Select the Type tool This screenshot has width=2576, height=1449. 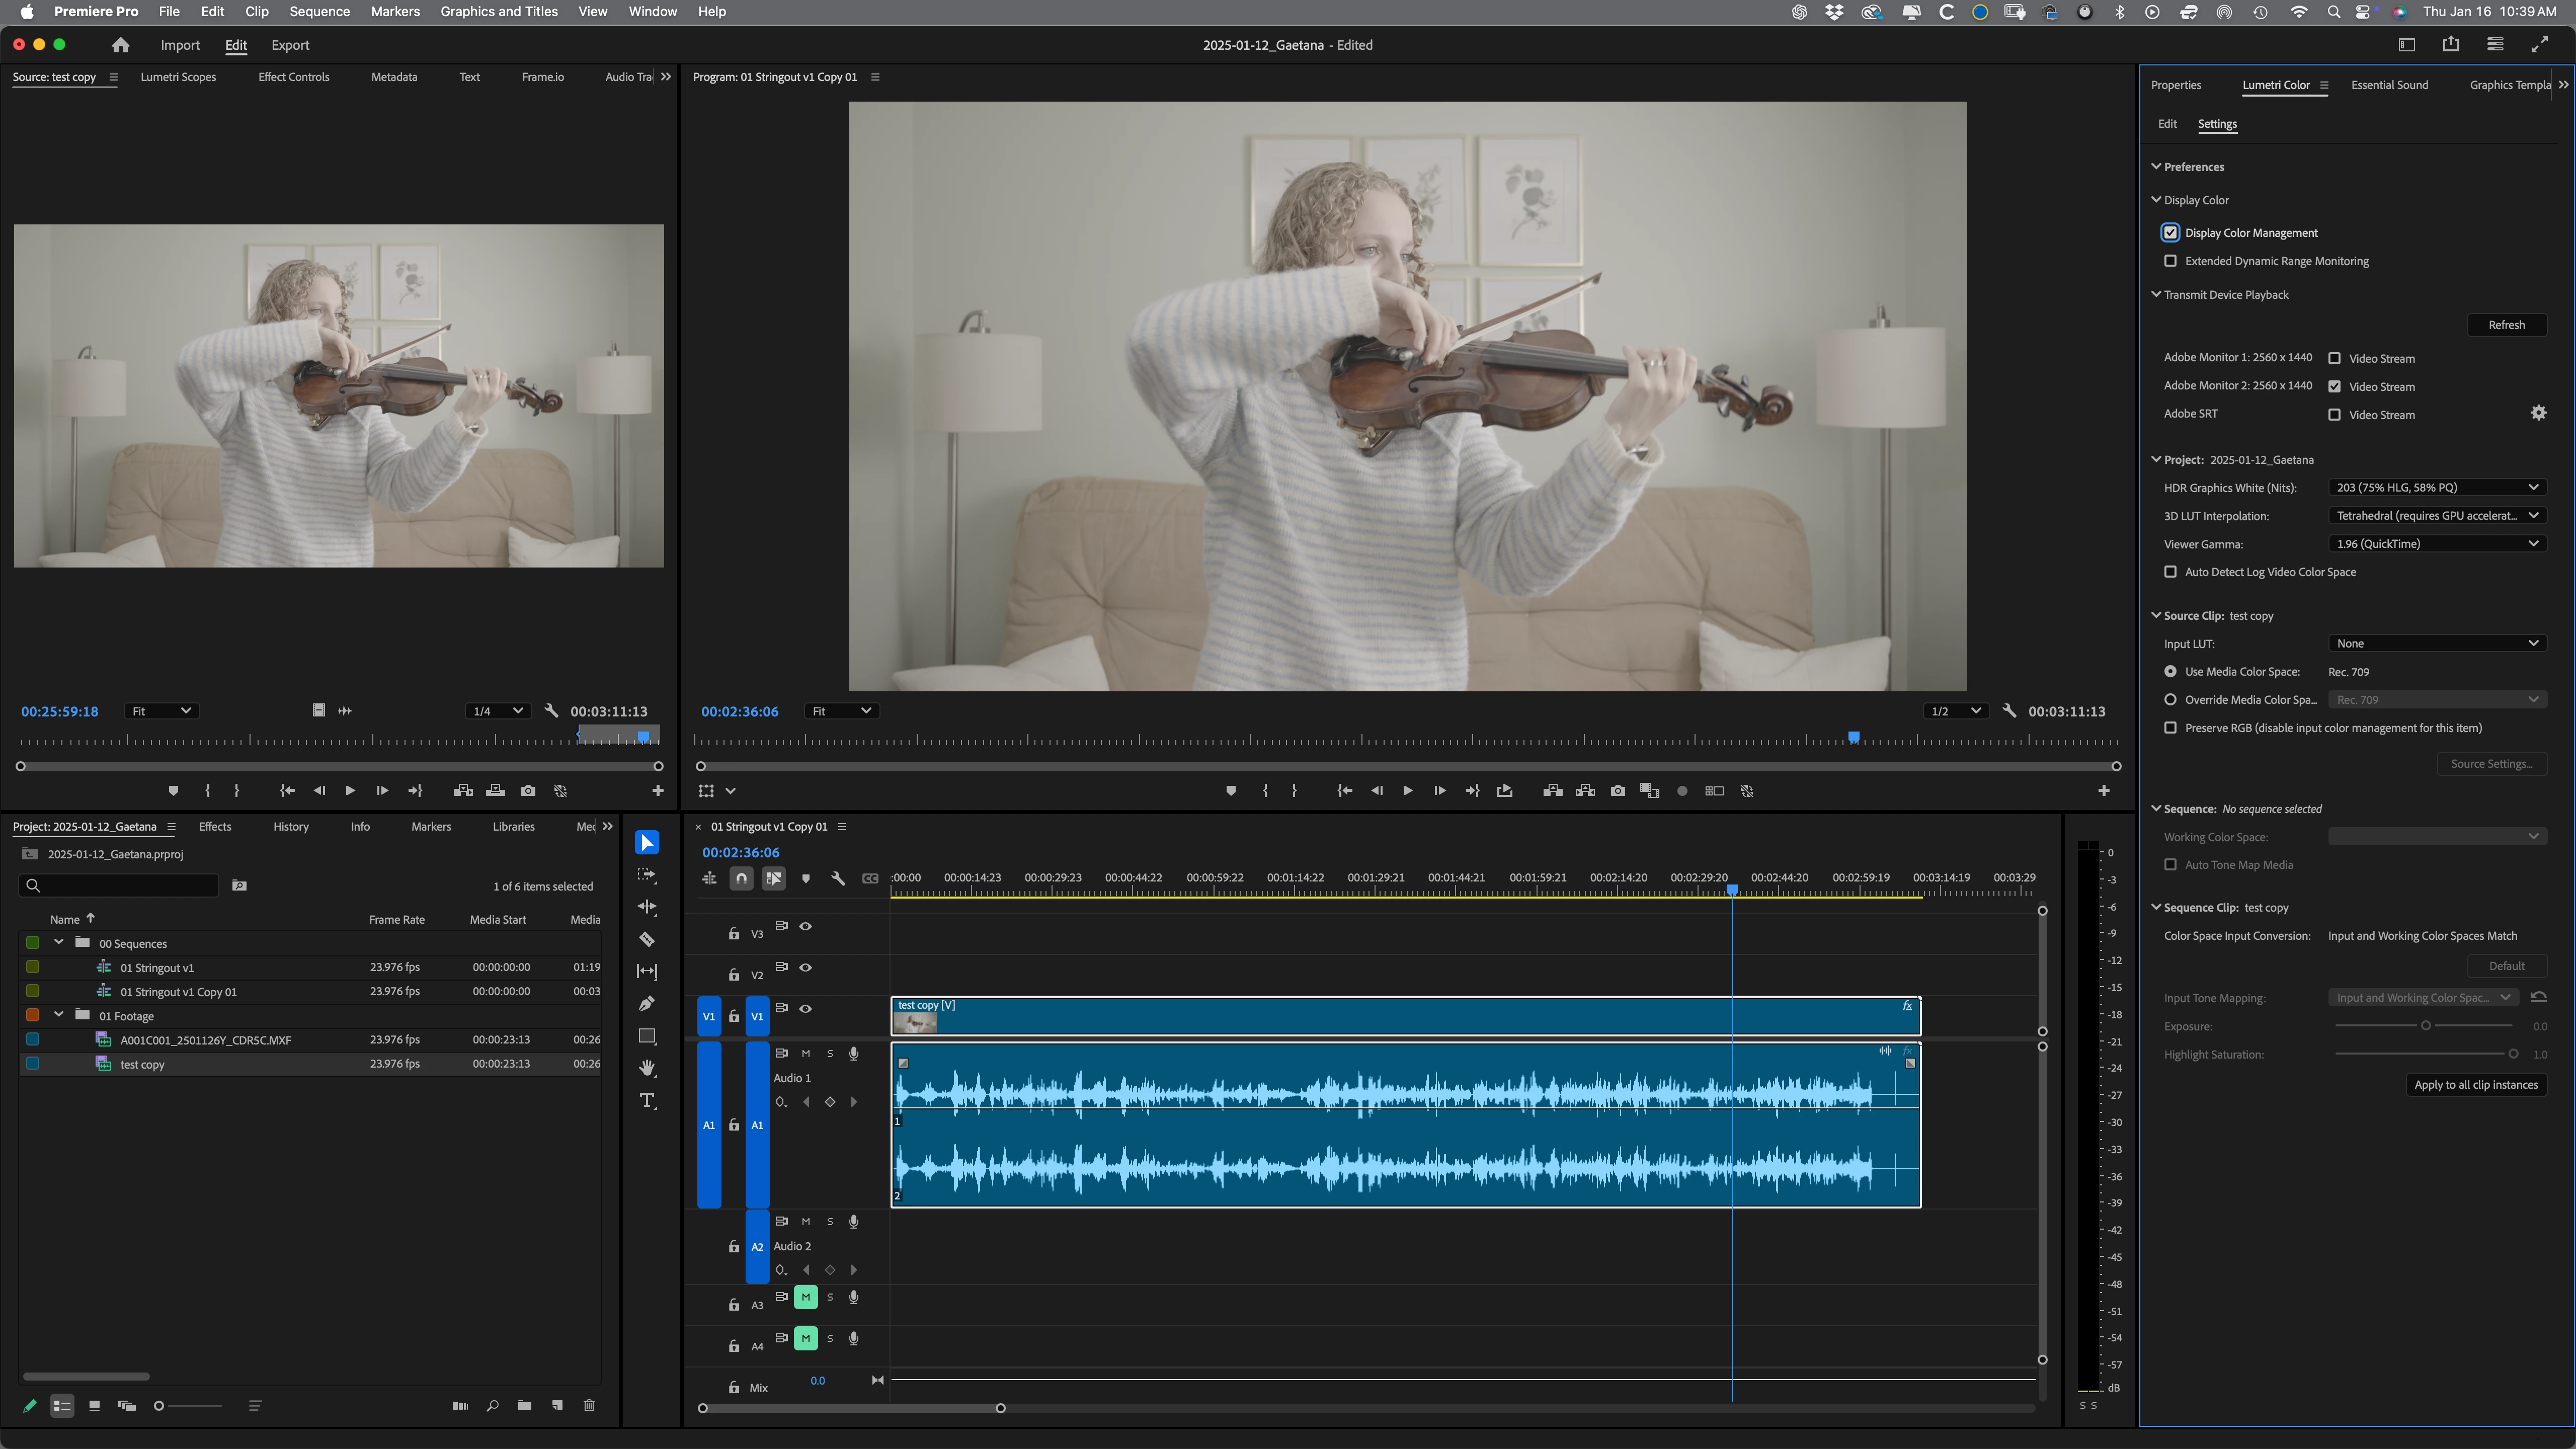647,1101
